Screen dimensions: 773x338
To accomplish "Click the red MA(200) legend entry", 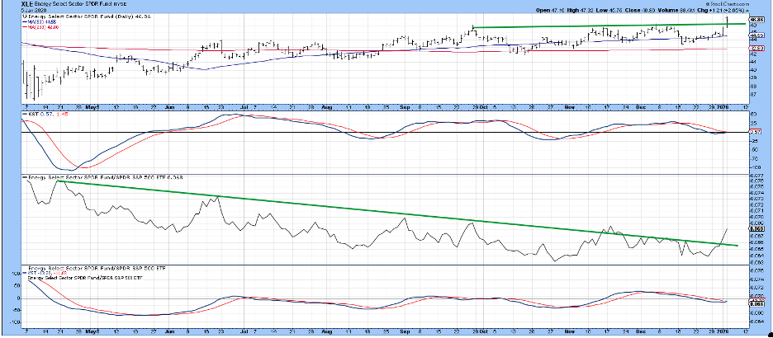I will click(40, 26).
